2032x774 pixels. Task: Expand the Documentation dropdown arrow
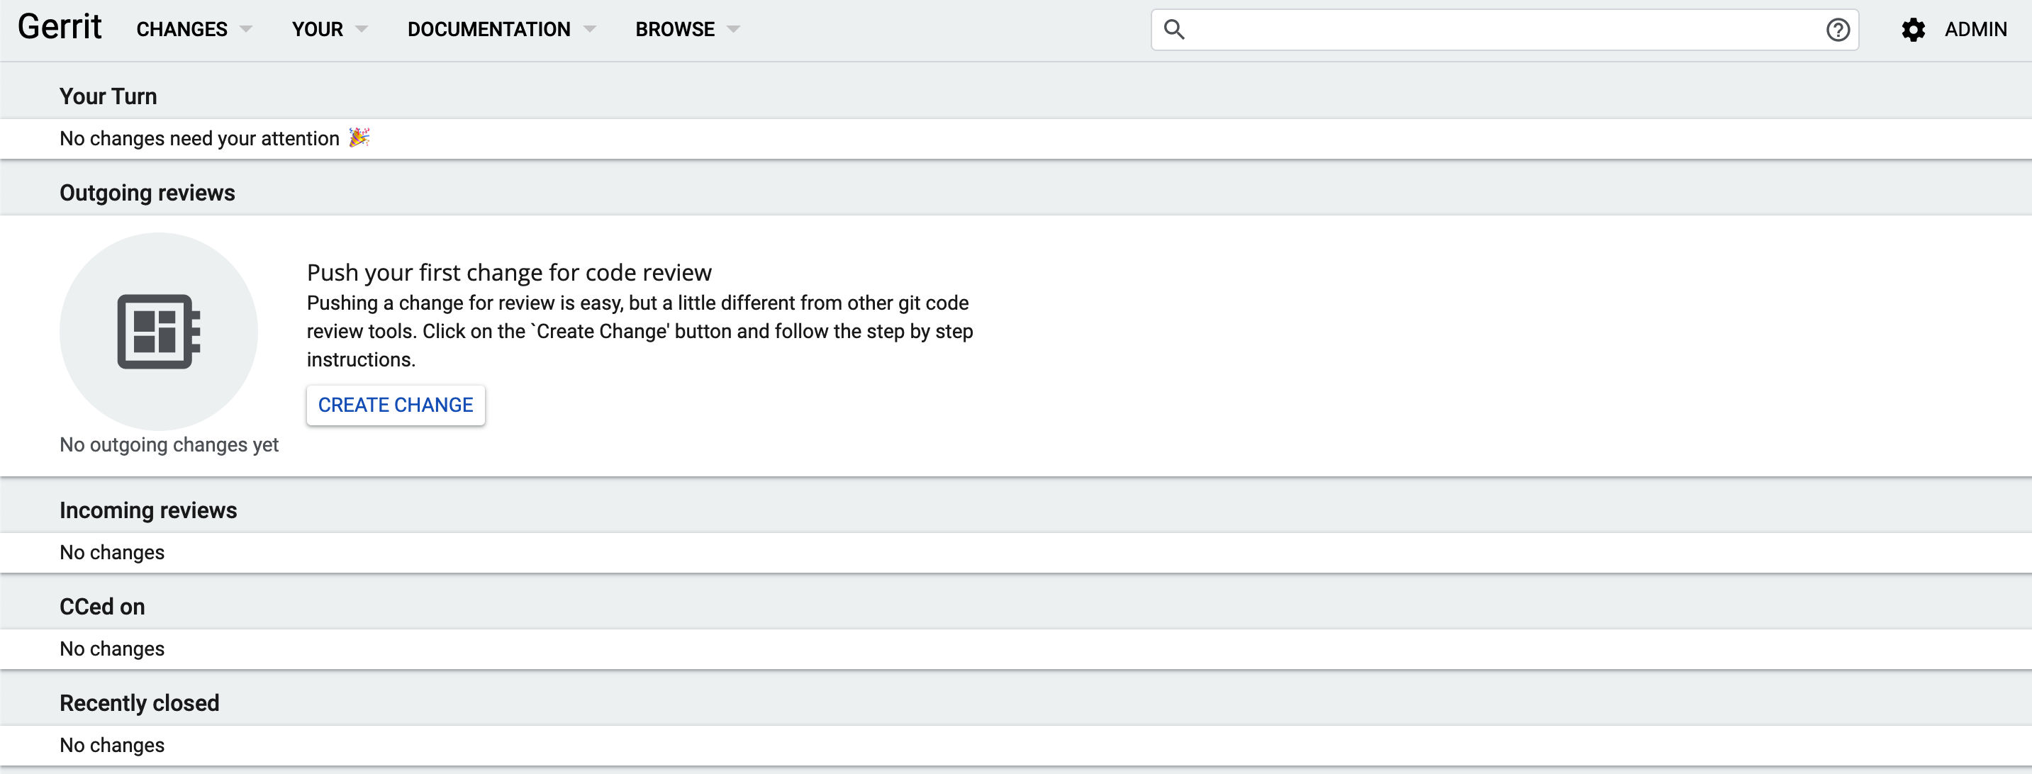(x=589, y=29)
